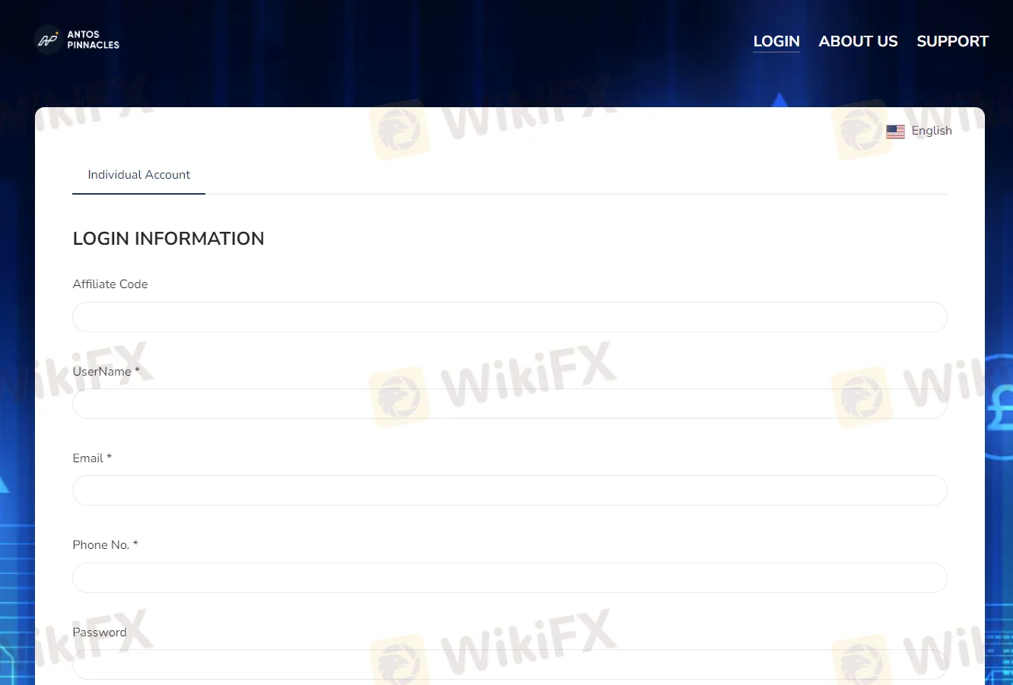Click the Antos Pinnacles logo icon
1013x685 pixels.
48,40
